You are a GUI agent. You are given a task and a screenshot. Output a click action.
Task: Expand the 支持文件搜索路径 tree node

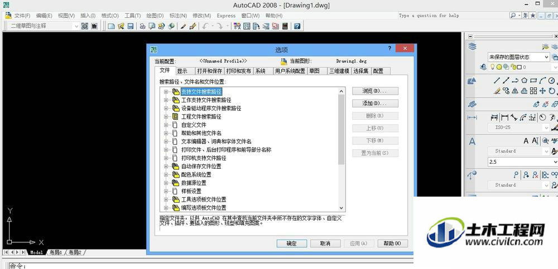click(166, 92)
